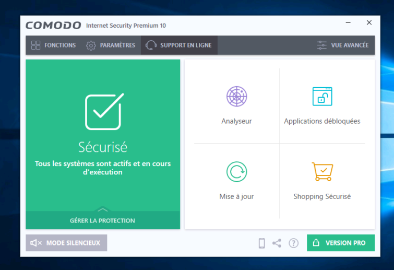This screenshot has width=394, height=270.
Task: Launch the Shopping Sécurisé cart icon
Action: 323,172
